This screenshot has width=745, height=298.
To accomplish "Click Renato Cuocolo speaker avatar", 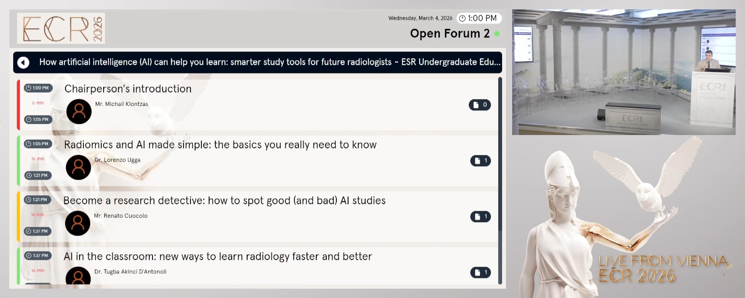I will click(78, 223).
